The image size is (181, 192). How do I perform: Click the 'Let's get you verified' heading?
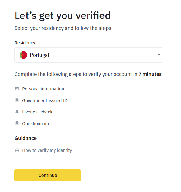coord(63,15)
